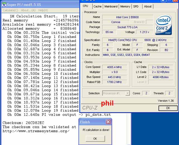
Task: Click the Loop 10 finished line
Action: pos(43,74)
